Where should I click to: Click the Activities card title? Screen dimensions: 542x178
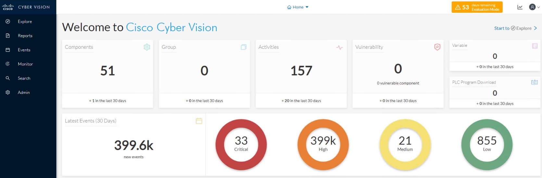(x=269, y=47)
